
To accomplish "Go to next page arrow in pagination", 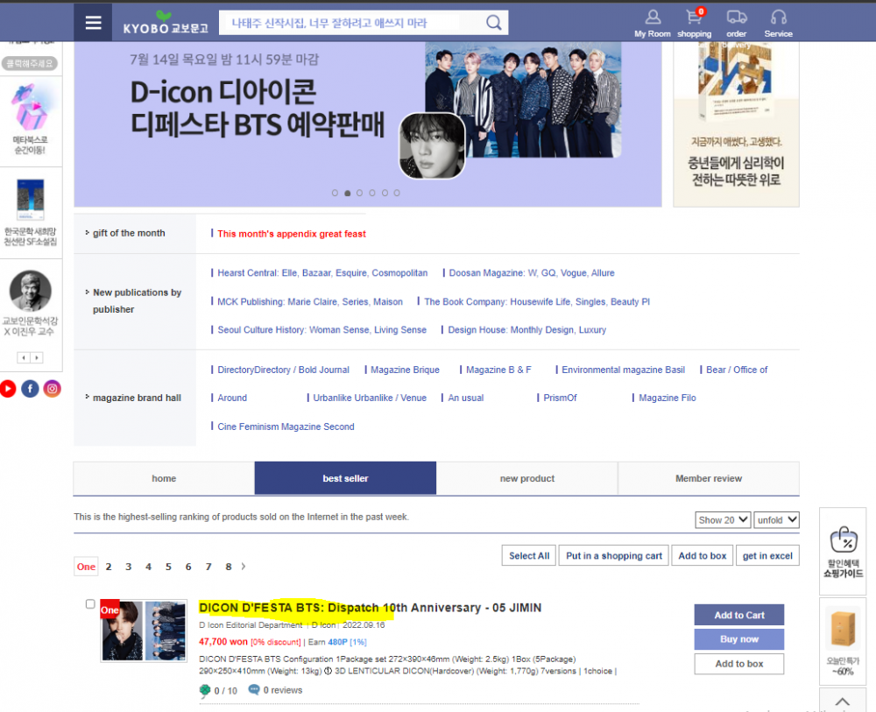I will coord(244,567).
